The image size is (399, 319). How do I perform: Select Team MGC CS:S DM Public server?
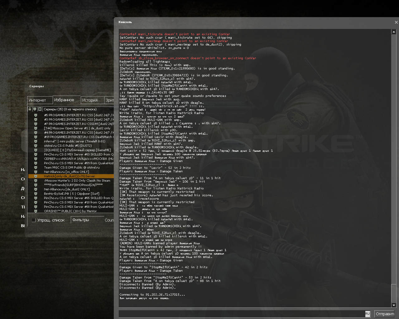click(x=72, y=168)
